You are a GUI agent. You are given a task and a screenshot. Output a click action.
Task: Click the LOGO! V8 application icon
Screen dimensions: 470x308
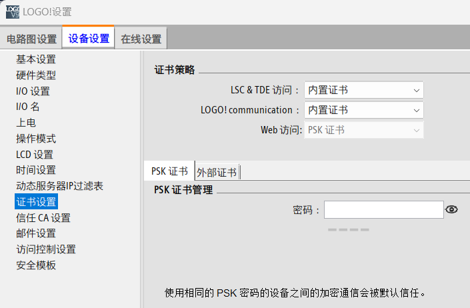[13, 12]
